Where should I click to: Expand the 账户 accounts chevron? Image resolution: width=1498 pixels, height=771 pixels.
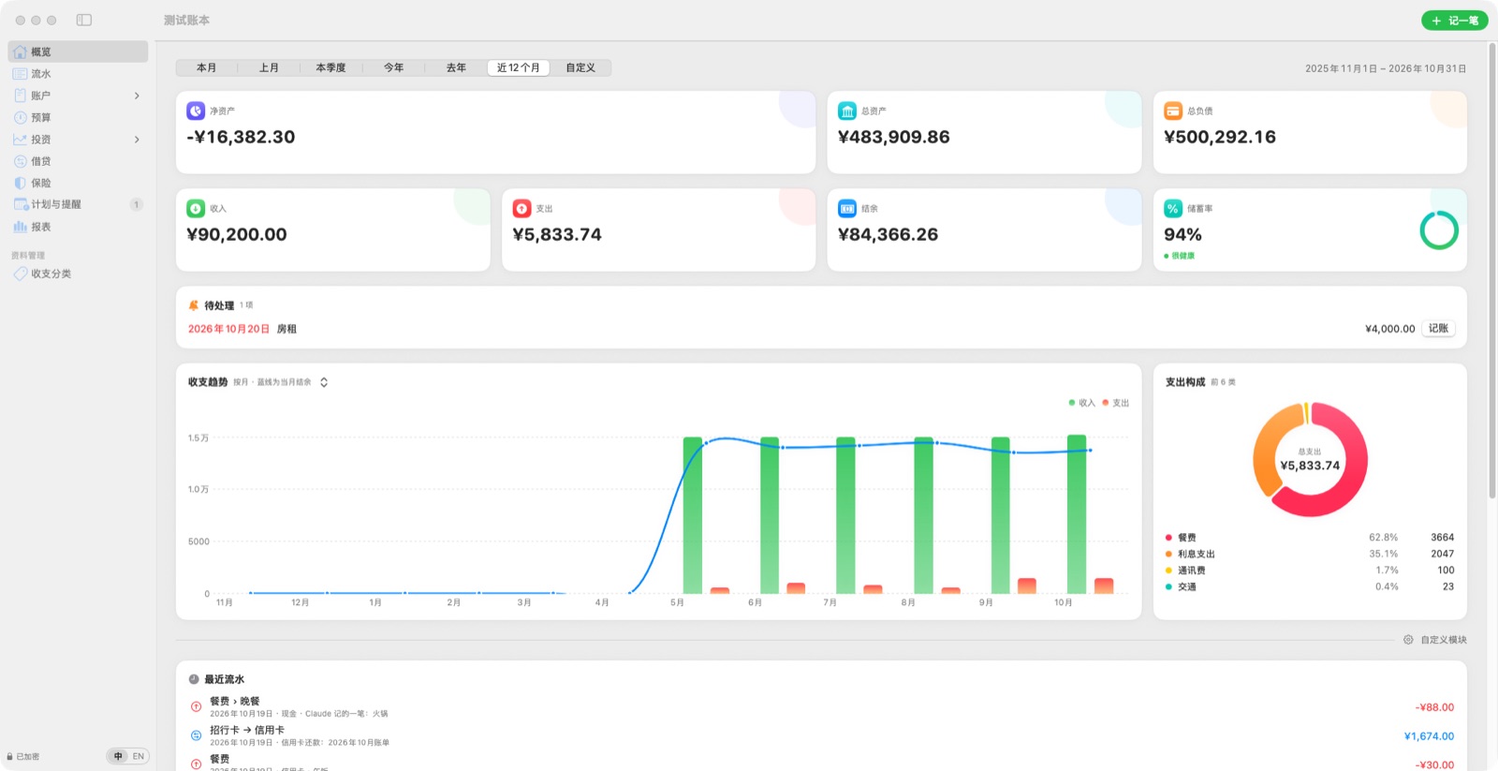click(137, 96)
